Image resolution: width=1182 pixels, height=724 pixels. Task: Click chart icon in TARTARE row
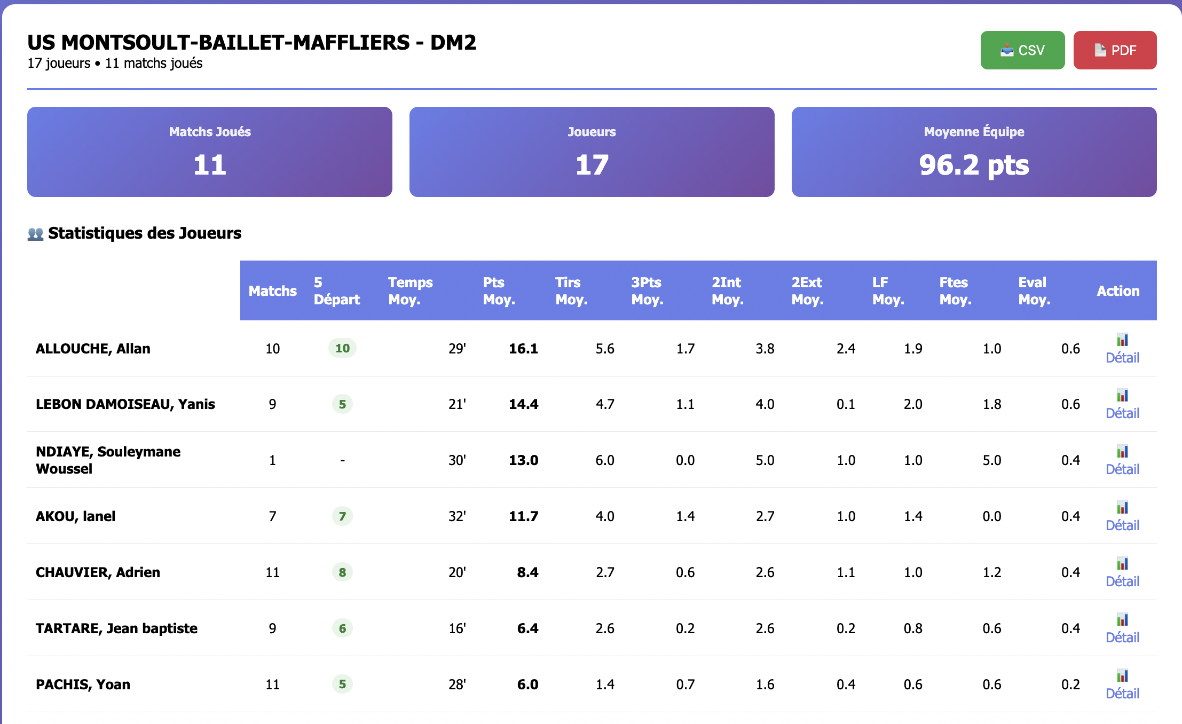coord(1122,620)
